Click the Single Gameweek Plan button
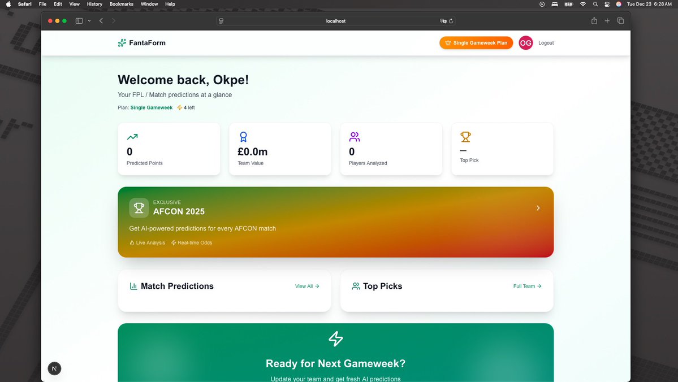678x382 pixels. click(476, 42)
